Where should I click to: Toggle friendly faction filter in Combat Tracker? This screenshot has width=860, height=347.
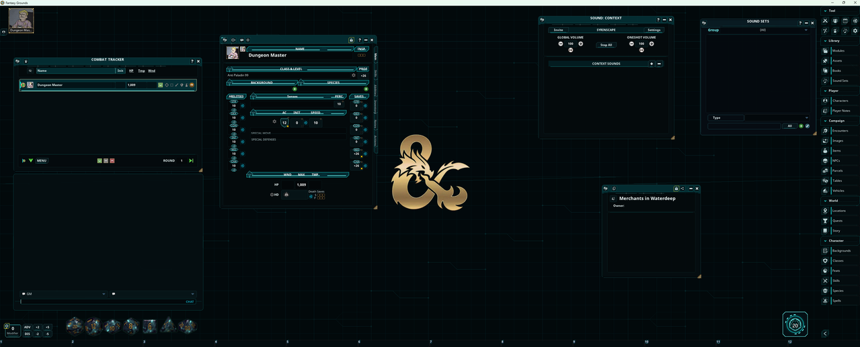[x=100, y=160]
